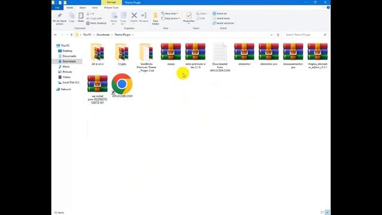The width and height of the screenshot is (382, 215).
Task: Open the File menu tab
Action: click(57, 8)
